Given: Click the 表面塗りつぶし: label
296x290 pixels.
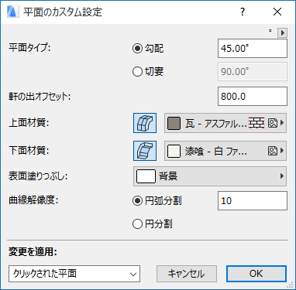Looking at the screenshot, I should tap(38, 176).
